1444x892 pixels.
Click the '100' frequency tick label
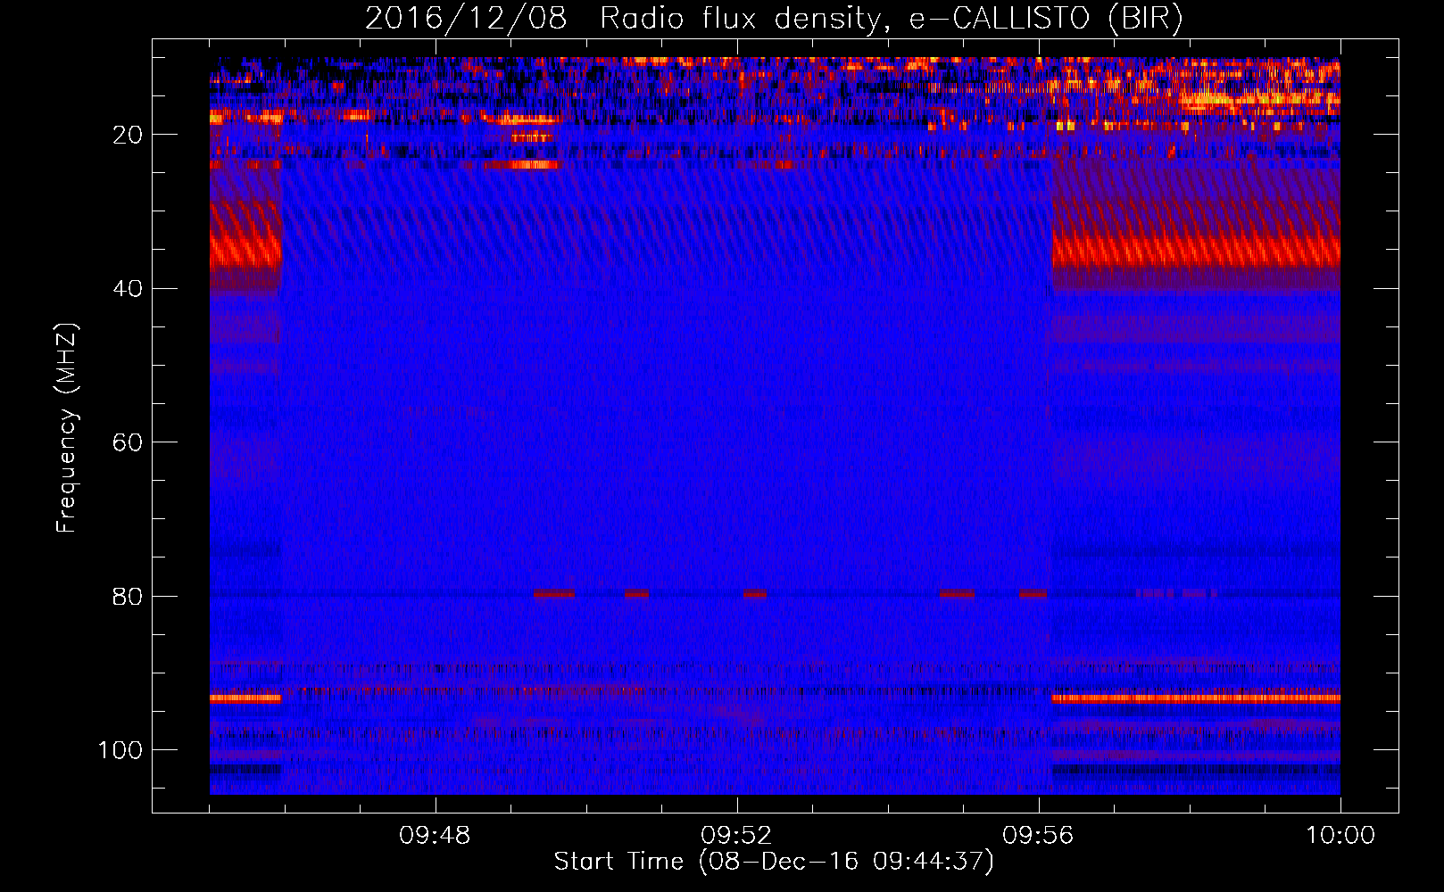pyautogui.click(x=120, y=750)
